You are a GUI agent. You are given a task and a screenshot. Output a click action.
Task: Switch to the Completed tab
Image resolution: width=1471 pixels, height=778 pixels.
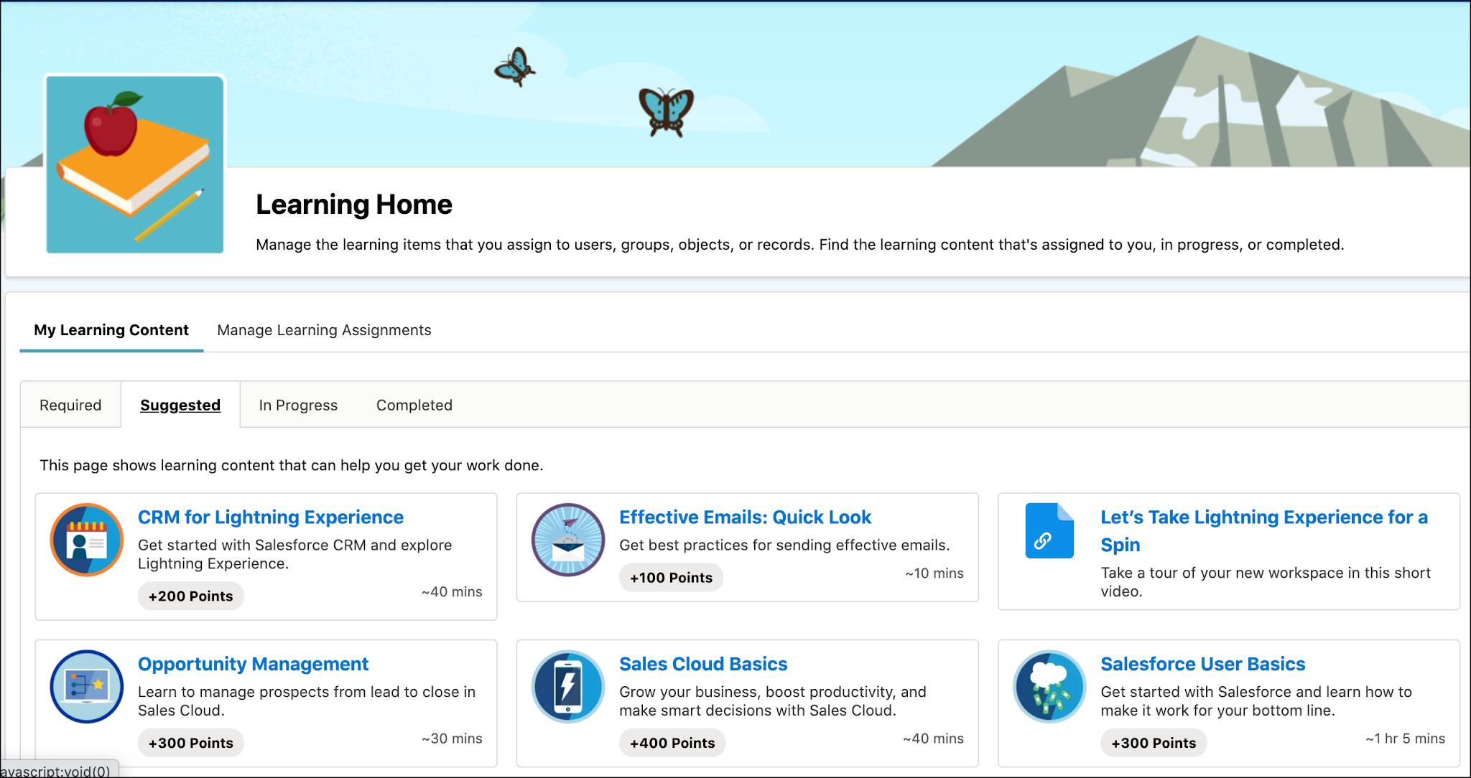point(413,405)
